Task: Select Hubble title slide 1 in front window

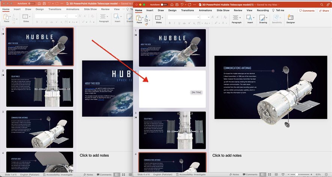Action: 172,48
